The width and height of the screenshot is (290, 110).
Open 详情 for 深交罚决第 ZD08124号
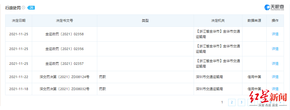point(275,77)
